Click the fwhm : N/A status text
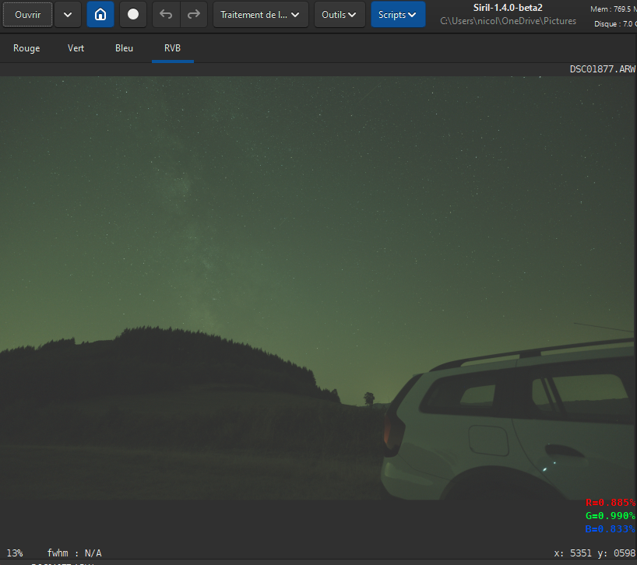Screen dimensions: 637x565 [x=74, y=553]
